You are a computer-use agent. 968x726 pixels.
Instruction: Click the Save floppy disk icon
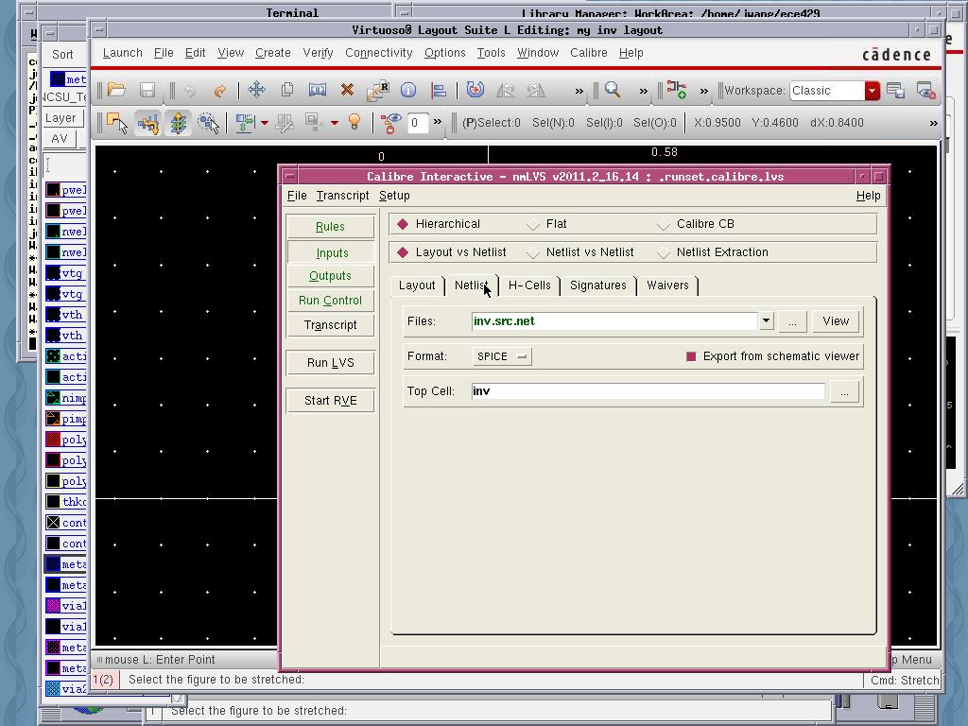147,90
